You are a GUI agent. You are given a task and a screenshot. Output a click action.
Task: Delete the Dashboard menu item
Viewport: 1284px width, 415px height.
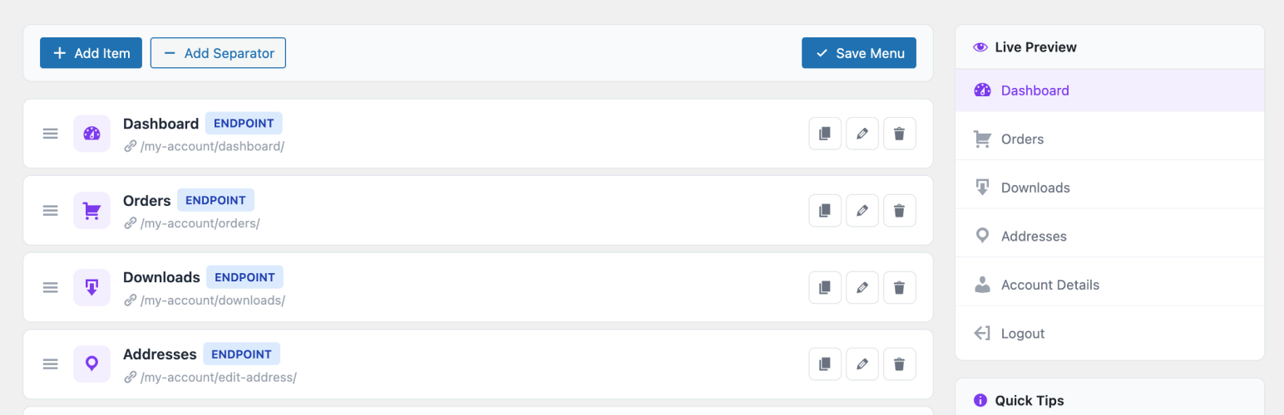coord(899,134)
